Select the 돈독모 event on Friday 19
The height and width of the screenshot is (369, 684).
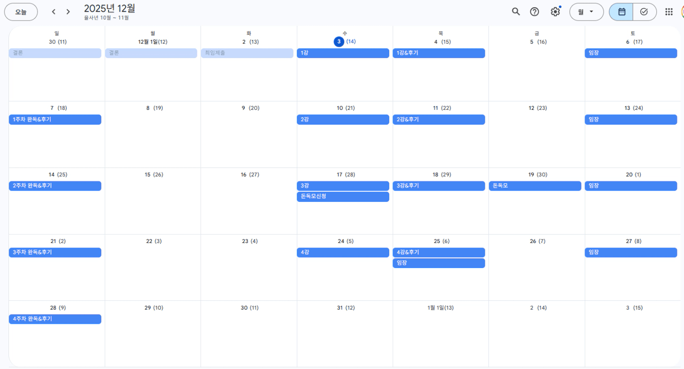534,186
